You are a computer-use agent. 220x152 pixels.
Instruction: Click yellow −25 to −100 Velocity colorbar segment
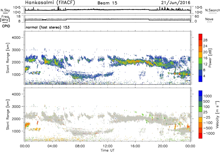click(200, 120)
